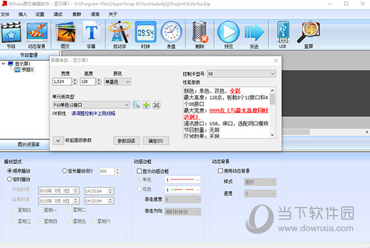Open the 插入 menu
This screenshot has height=248, width=370.
23,14
